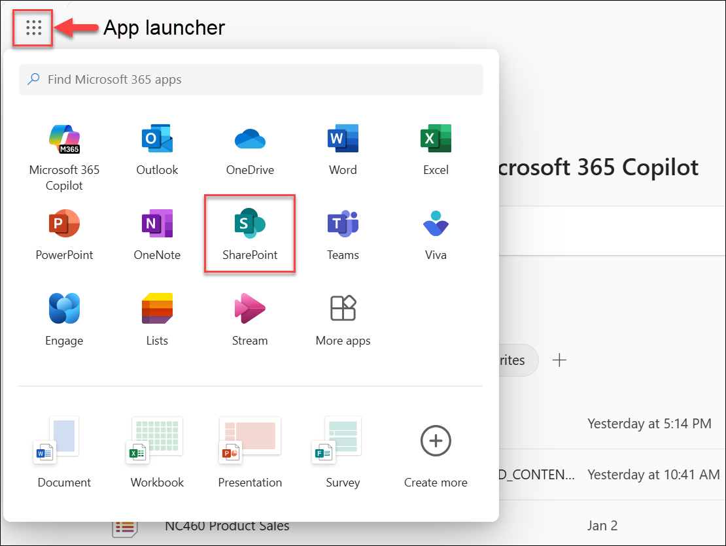
Task: Open Stream
Action: pyautogui.click(x=250, y=320)
